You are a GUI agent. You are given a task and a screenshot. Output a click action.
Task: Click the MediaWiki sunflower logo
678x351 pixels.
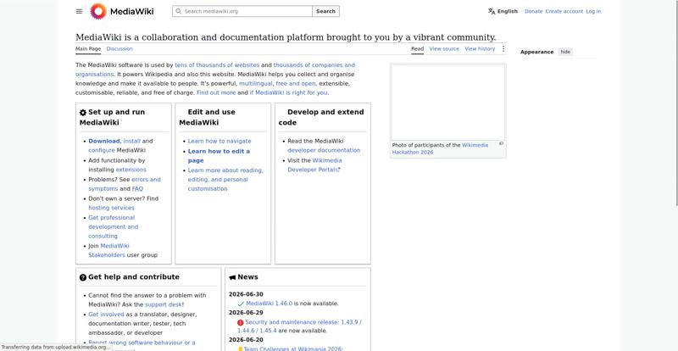[98, 11]
